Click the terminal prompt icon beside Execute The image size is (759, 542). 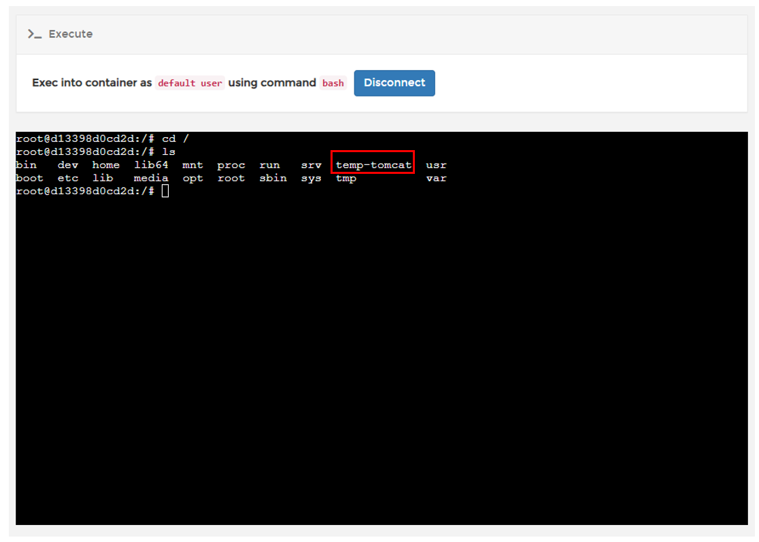click(x=35, y=34)
